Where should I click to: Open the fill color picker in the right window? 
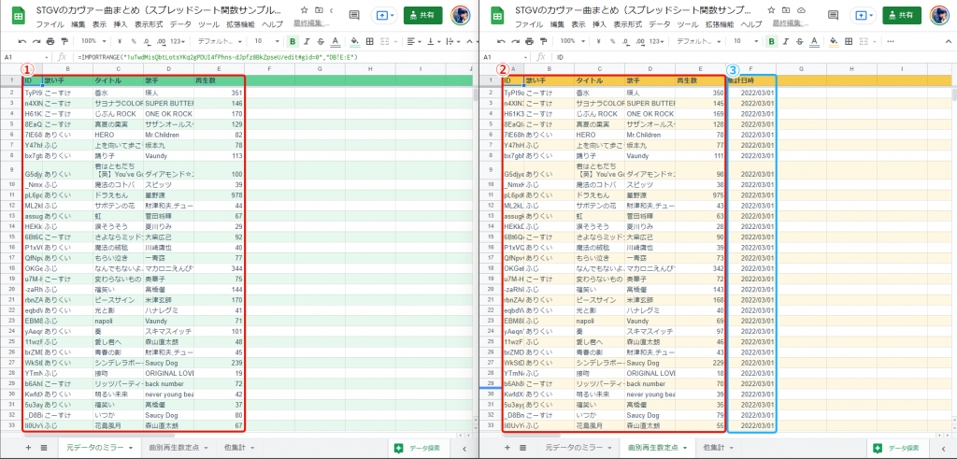(x=833, y=42)
